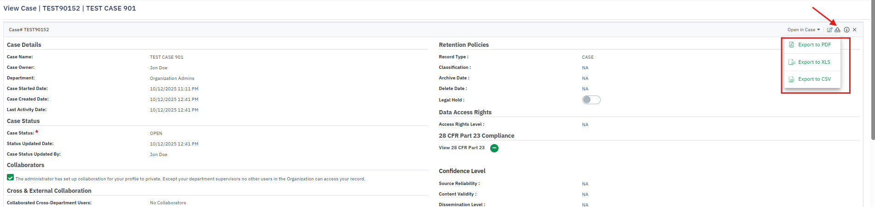
Task: Choose Export to CSV option
Action: click(x=814, y=79)
